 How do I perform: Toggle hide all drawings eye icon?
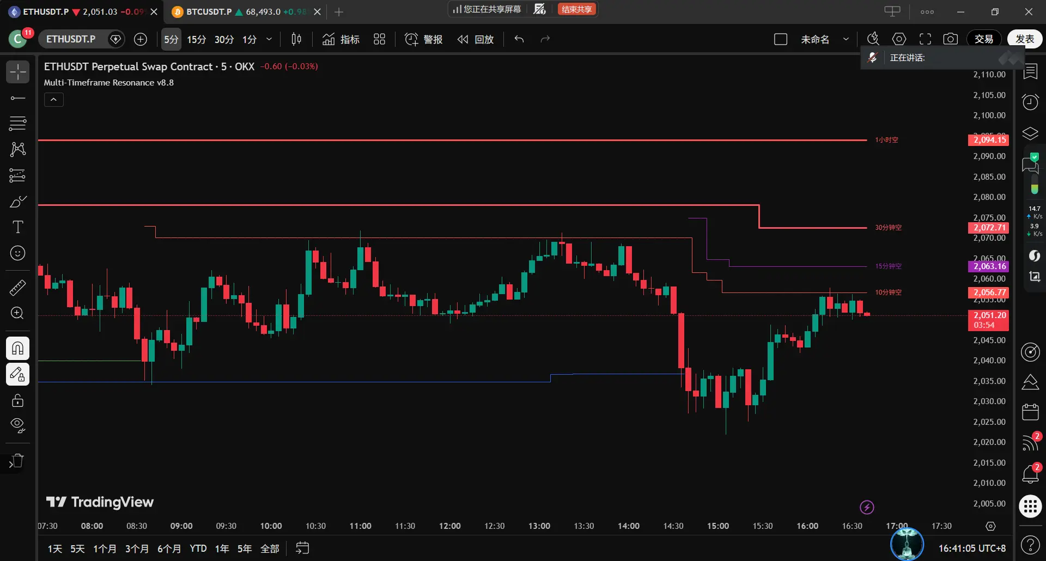(x=17, y=425)
